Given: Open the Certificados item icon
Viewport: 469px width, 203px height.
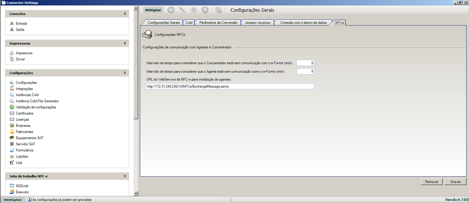Looking at the screenshot, I should point(12,113).
